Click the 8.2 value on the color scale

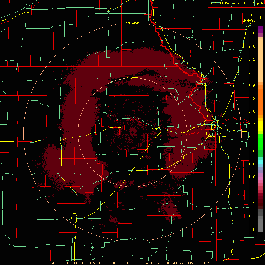(252, 59)
